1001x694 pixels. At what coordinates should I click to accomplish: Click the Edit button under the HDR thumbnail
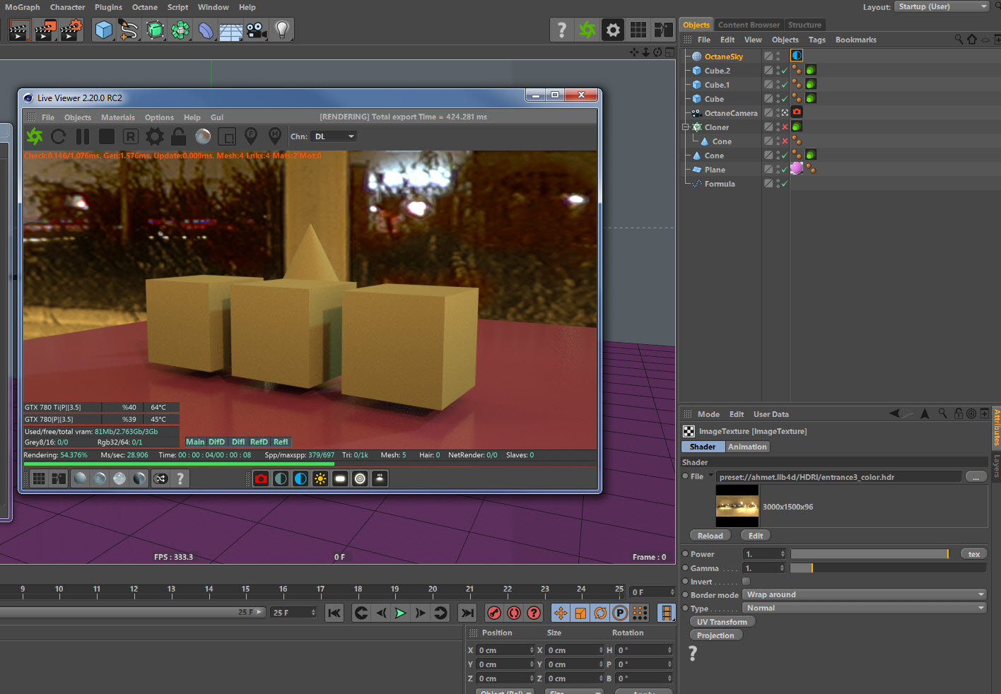(x=756, y=536)
